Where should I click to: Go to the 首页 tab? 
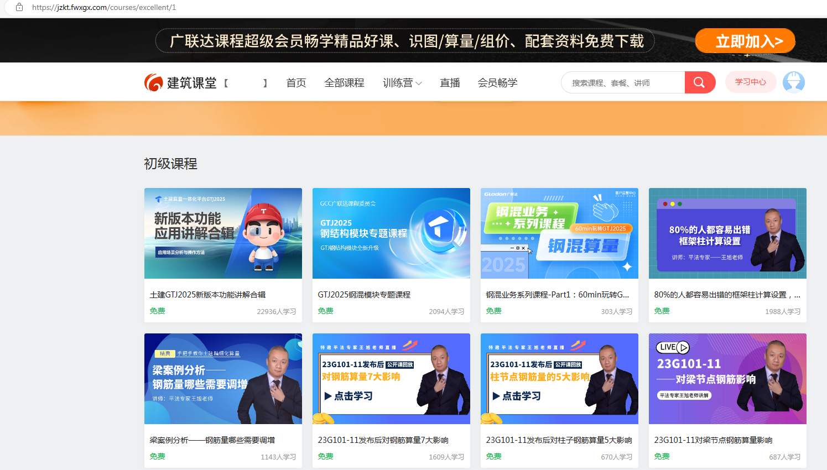point(296,82)
